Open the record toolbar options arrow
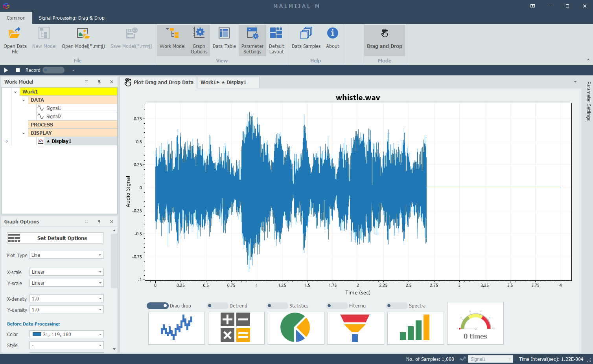The height and width of the screenshot is (364, 593). click(73, 70)
